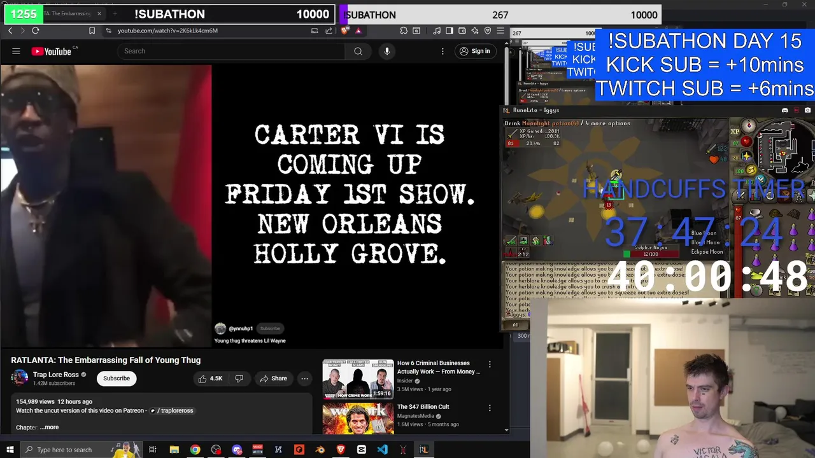Sign in to YouTube
Image resolution: width=815 pixels, height=458 pixels.
tap(475, 51)
